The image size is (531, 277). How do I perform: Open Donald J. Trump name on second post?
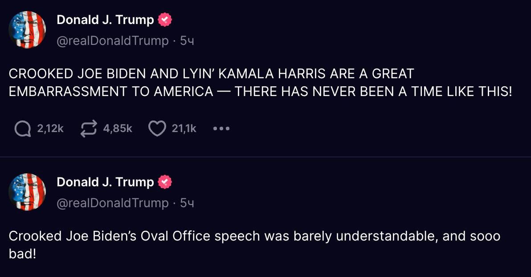coord(105,182)
